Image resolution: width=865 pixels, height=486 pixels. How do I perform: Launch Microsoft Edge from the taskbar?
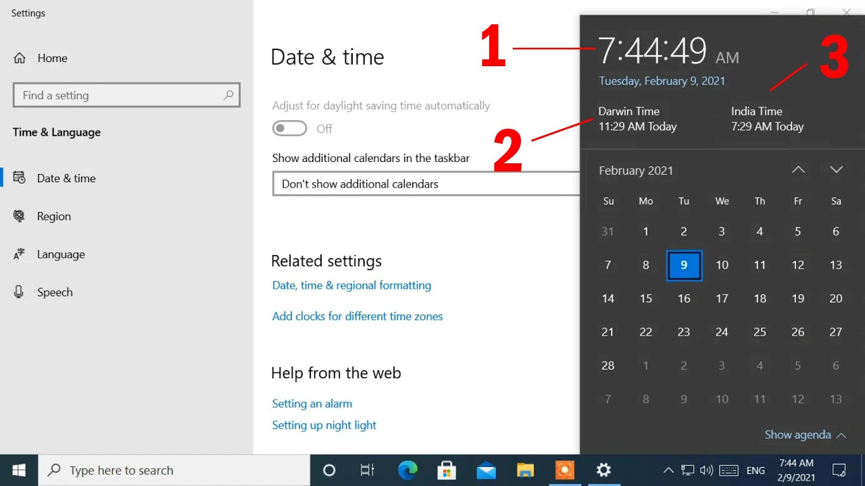407,470
